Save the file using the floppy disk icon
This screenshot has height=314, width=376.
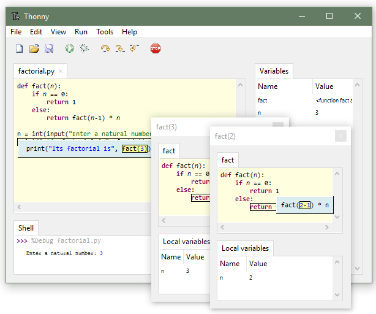point(49,48)
